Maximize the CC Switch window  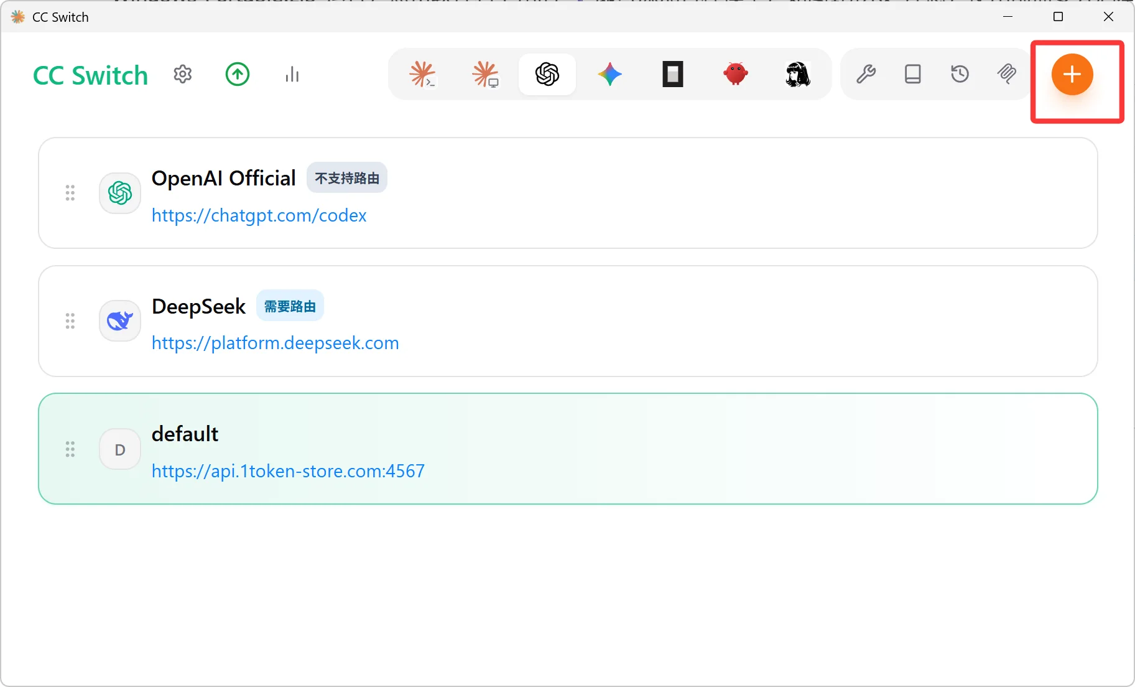point(1058,17)
